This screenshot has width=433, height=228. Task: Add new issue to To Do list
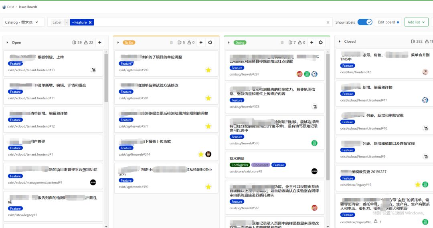(x=201, y=42)
